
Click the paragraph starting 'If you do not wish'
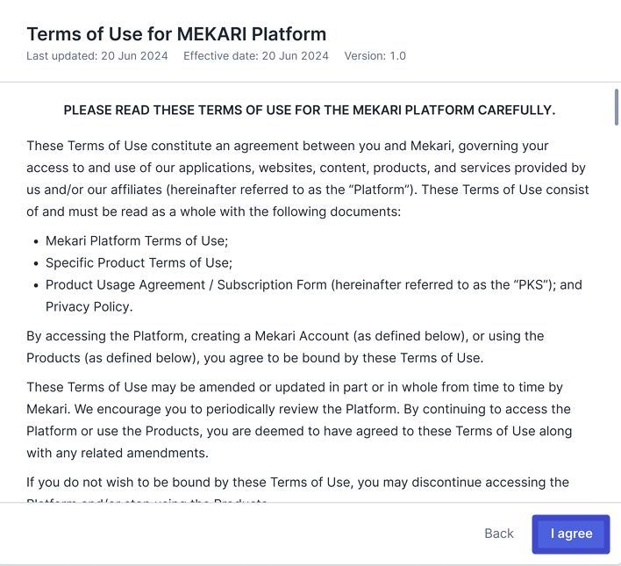point(297,483)
